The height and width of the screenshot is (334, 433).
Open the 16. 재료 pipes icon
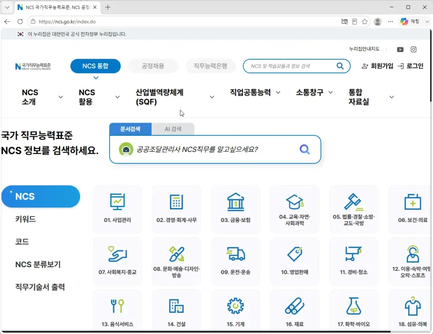(x=295, y=306)
